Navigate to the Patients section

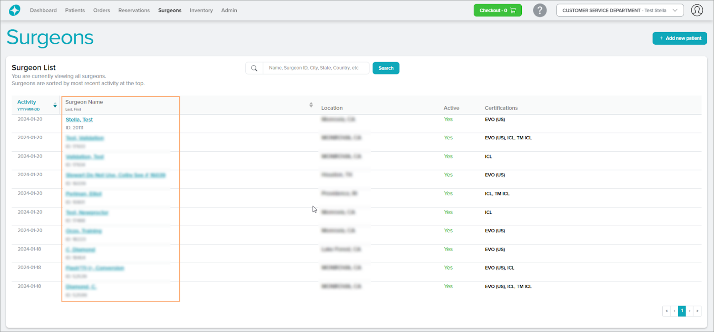coord(75,10)
